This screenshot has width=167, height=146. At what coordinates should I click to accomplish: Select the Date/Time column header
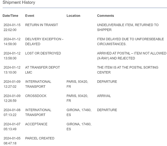click(10, 16)
